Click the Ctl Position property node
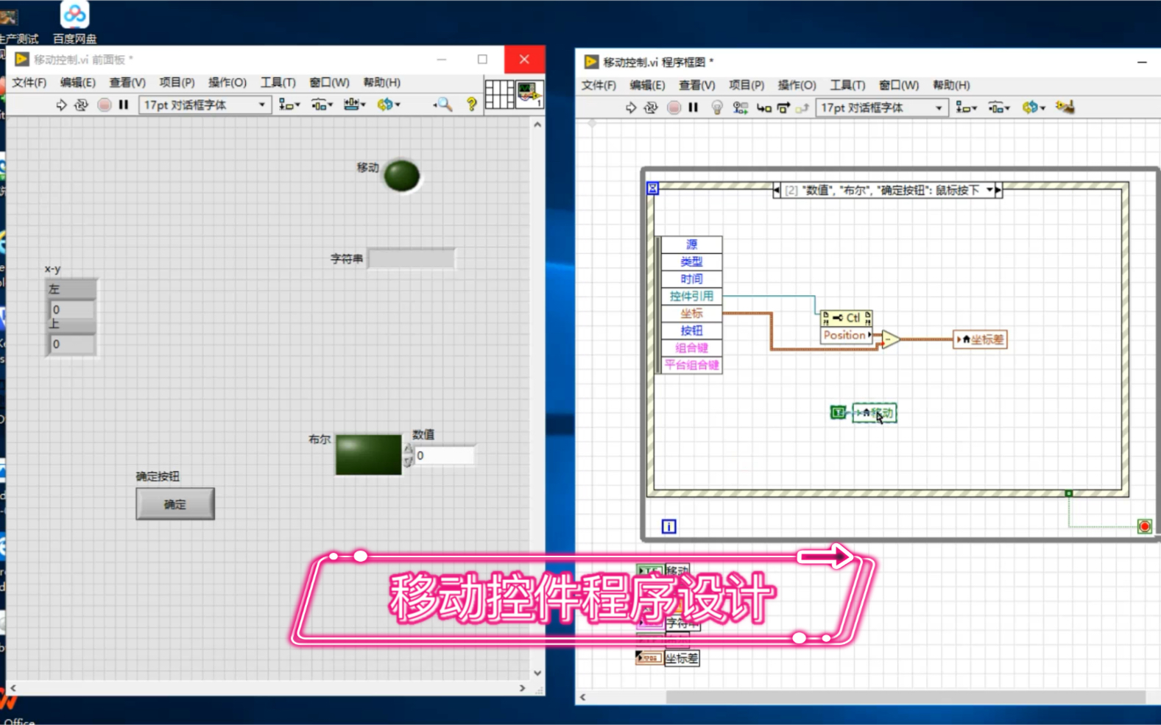 point(847,327)
